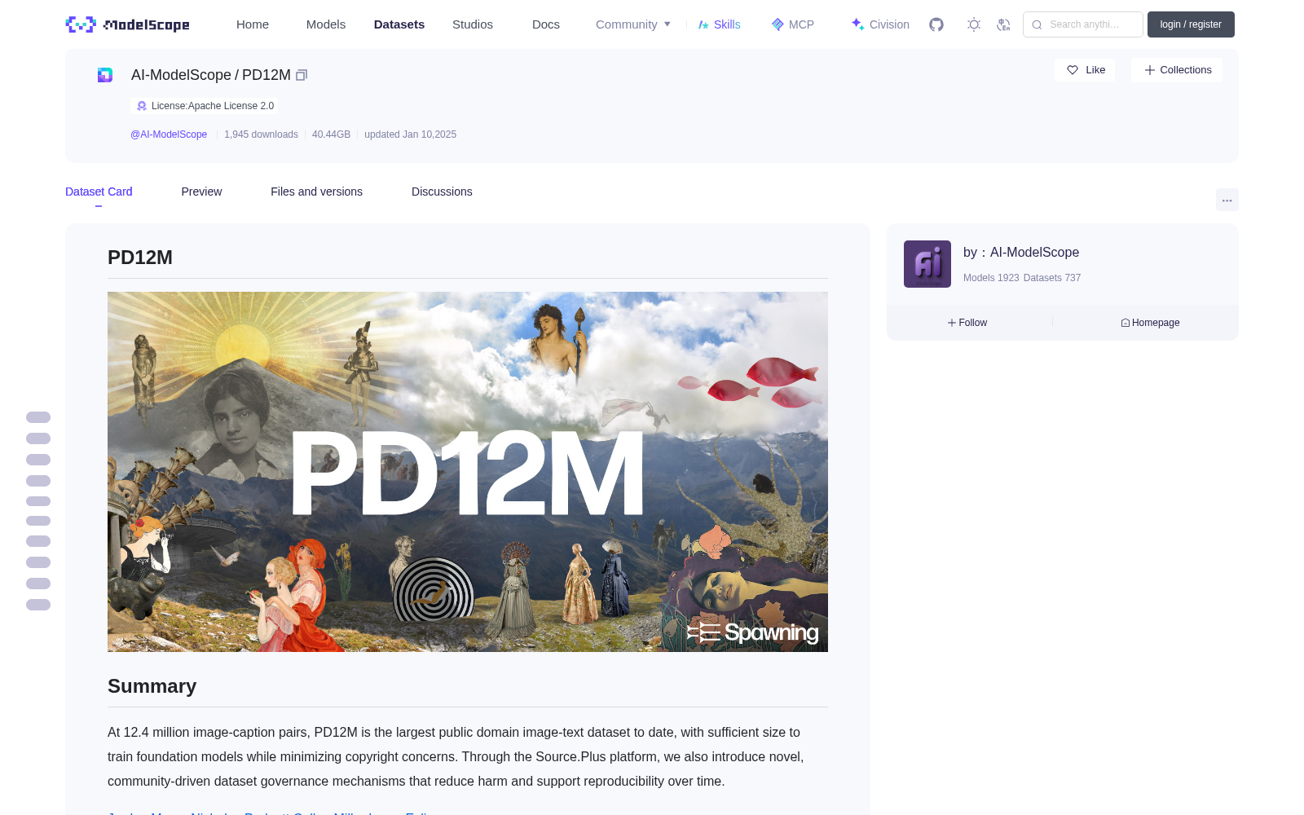Click the '40.44GB' size text
This screenshot has height=815, width=1304.
click(x=331, y=134)
